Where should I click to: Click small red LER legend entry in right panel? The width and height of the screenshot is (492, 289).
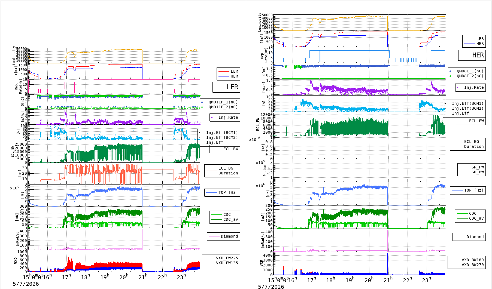pyautogui.click(x=480, y=39)
